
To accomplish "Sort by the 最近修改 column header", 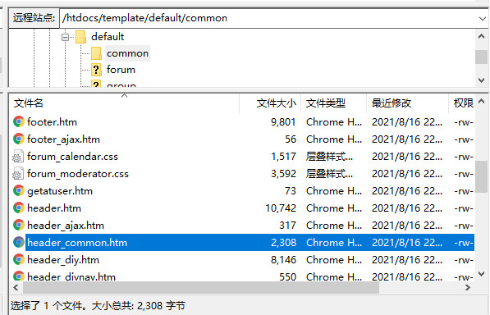I will point(407,103).
